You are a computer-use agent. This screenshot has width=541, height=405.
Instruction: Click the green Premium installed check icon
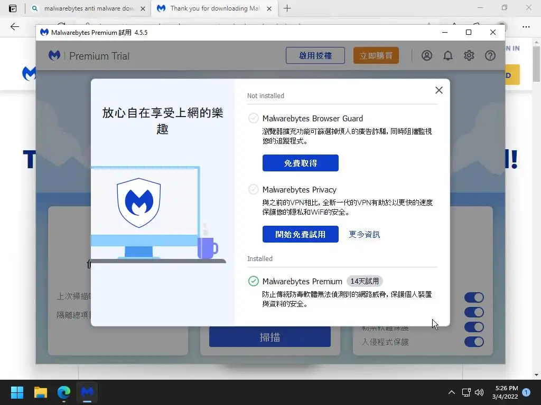[x=253, y=281]
